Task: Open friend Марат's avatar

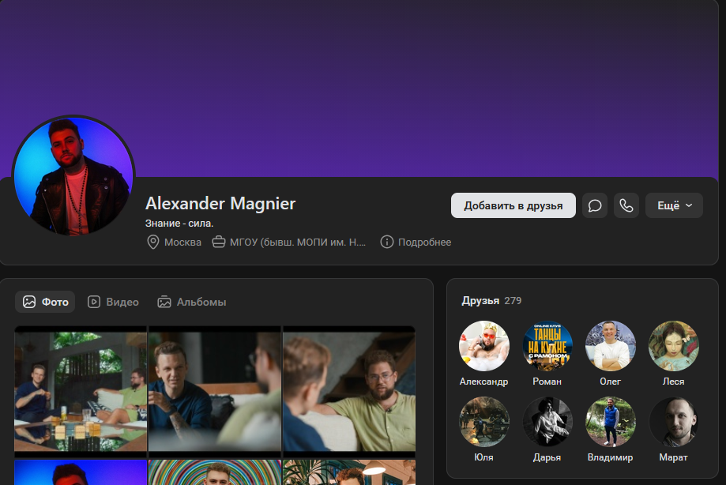Action: pos(673,422)
